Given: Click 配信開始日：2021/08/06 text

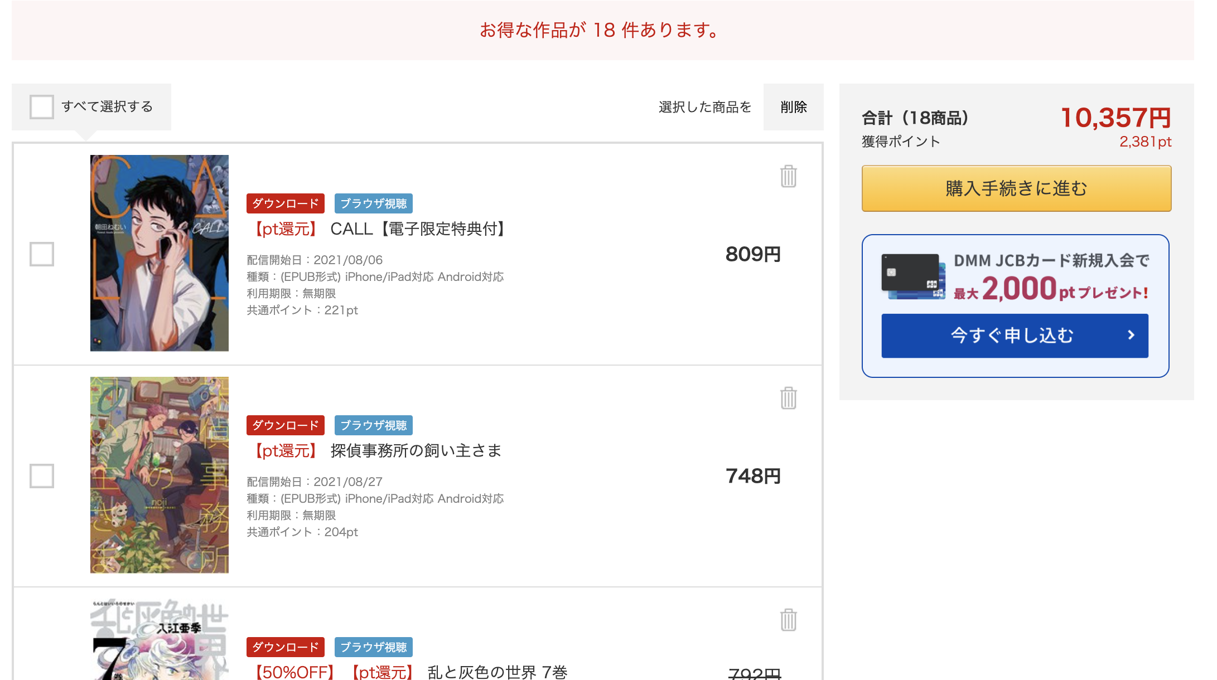Looking at the screenshot, I should coord(315,260).
